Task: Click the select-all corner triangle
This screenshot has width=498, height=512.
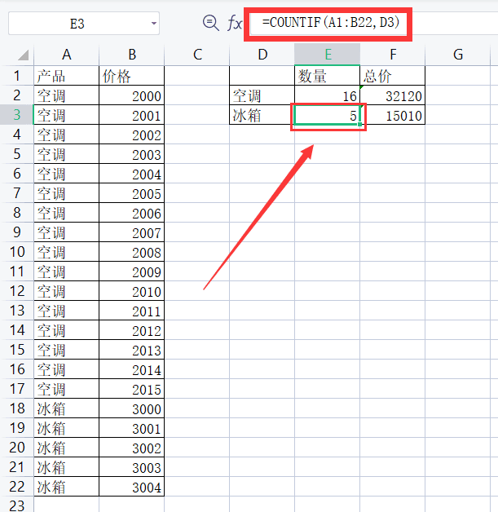Action: tap(23, 55)
